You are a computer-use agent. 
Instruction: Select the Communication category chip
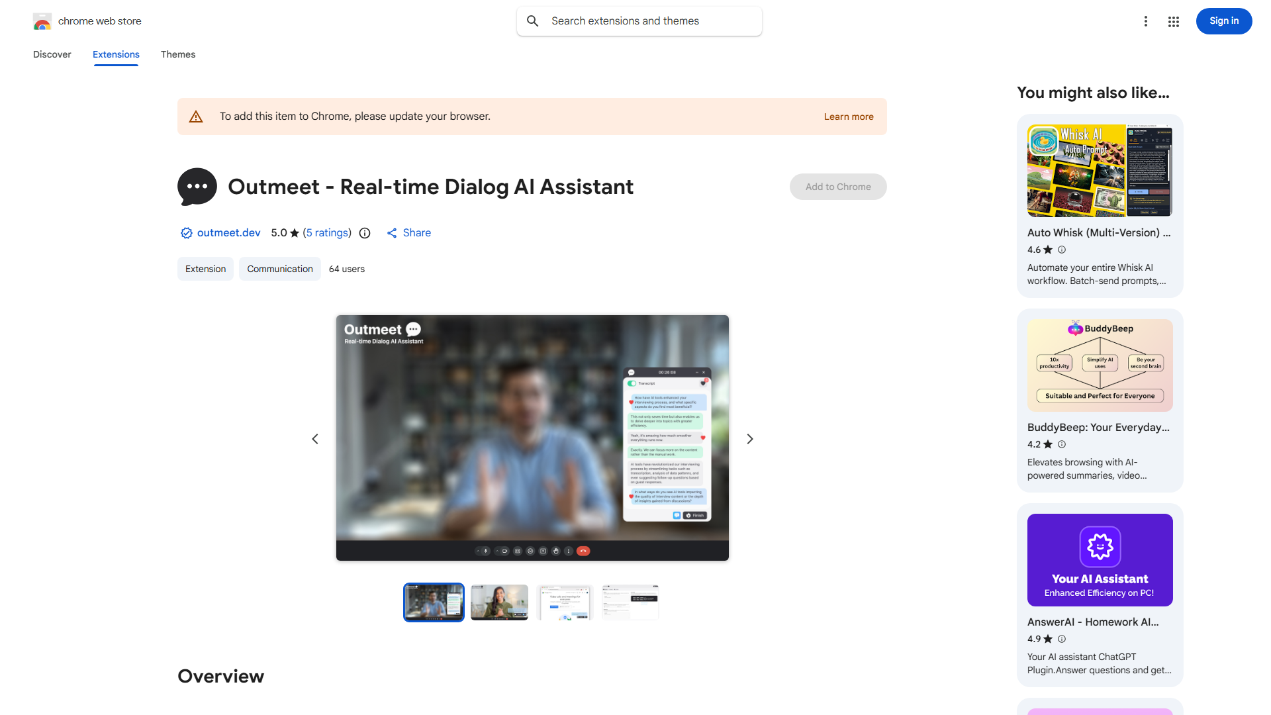[279, 269]
